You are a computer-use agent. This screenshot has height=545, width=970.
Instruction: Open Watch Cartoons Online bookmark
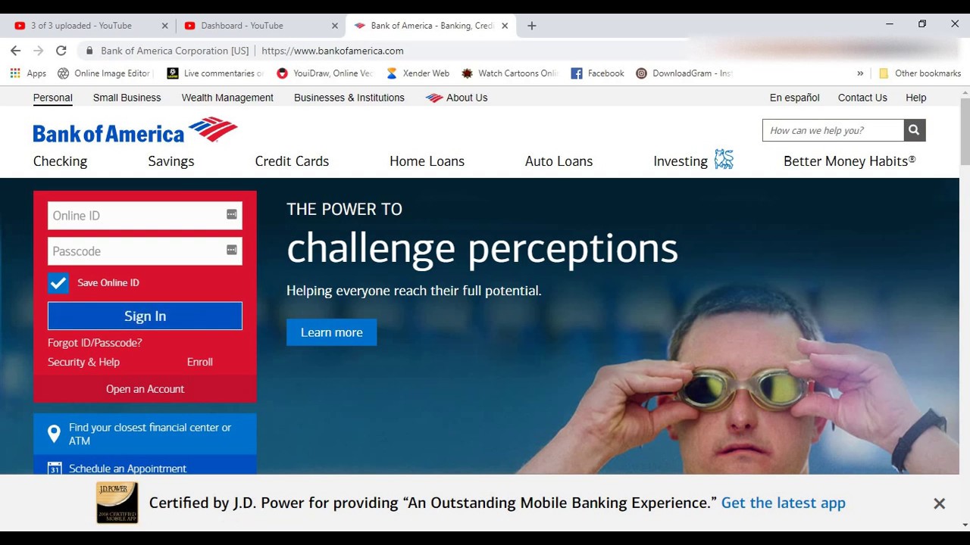[x=510, y=73]
